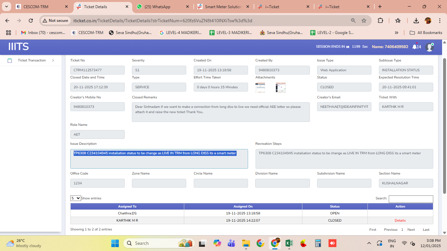Reload the Ticket Details page
447x251 pixels.
tap(31, 21)
